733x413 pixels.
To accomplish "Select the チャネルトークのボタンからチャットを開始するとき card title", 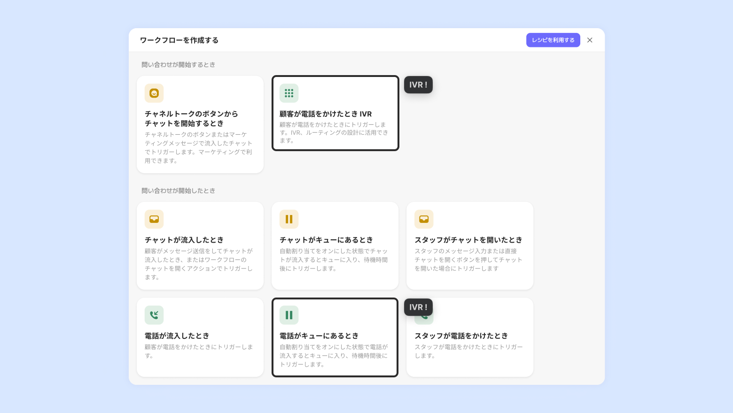I will (191, 118).
